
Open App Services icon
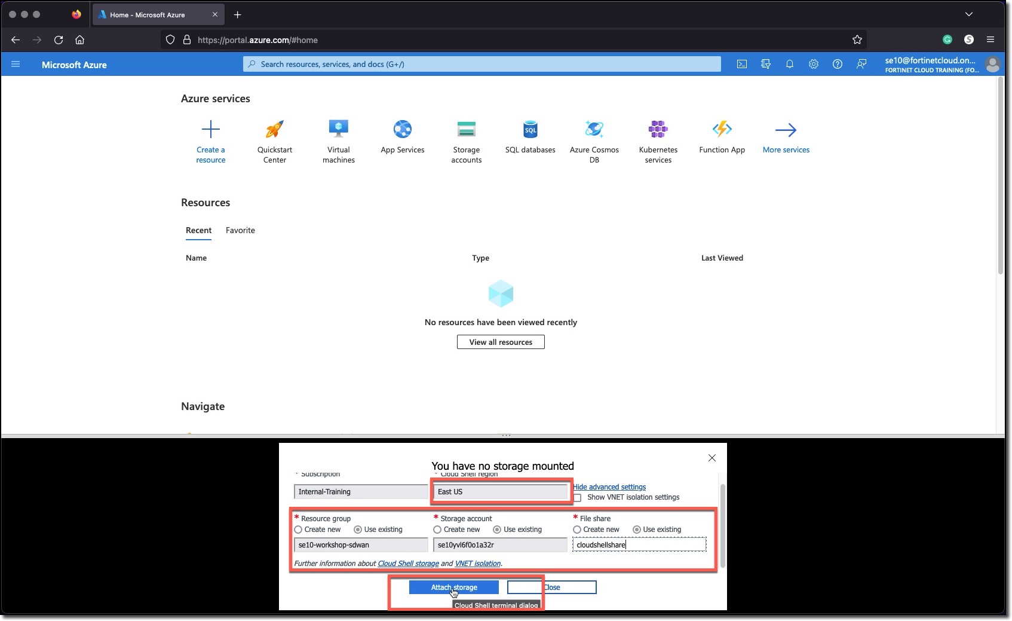[x=403, y=129]
